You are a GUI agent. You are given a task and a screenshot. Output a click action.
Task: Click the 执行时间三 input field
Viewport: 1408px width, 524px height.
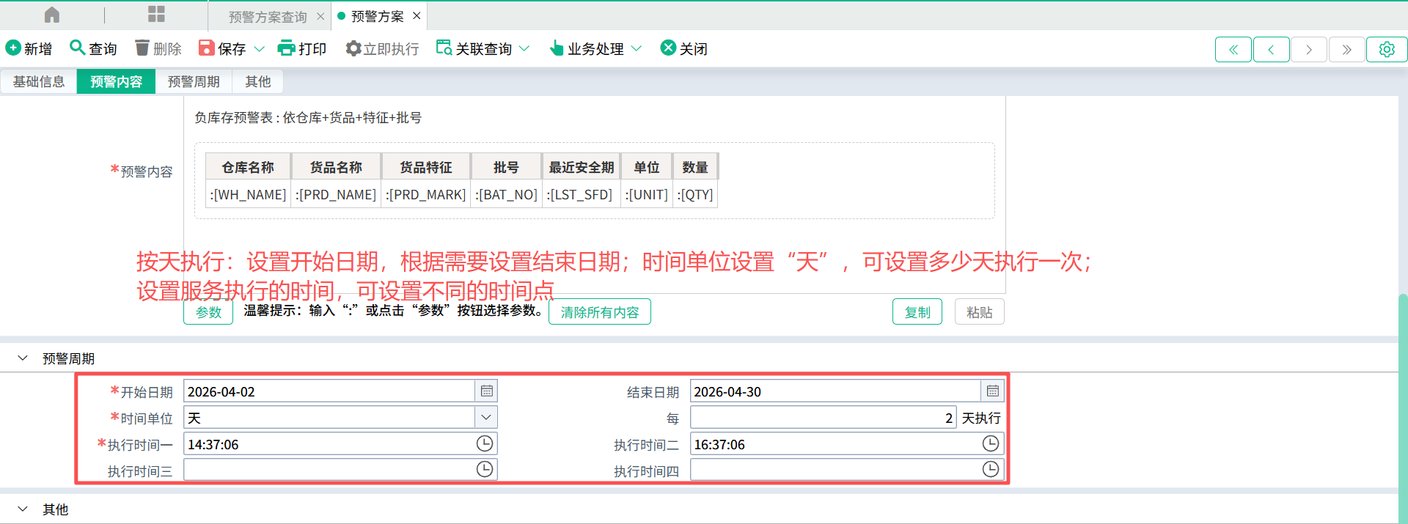329,470
